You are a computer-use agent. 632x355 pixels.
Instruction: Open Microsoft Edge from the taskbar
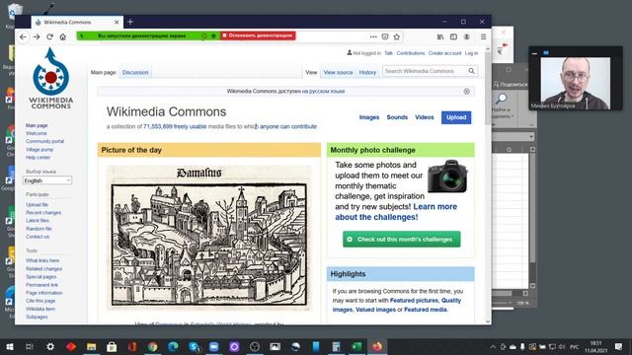pyautogui.click(x=173, y=346)
